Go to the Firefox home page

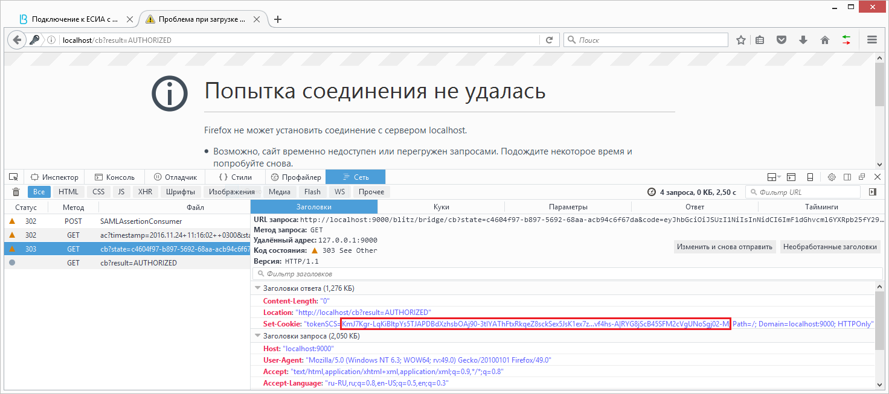[x=824, y=40]
